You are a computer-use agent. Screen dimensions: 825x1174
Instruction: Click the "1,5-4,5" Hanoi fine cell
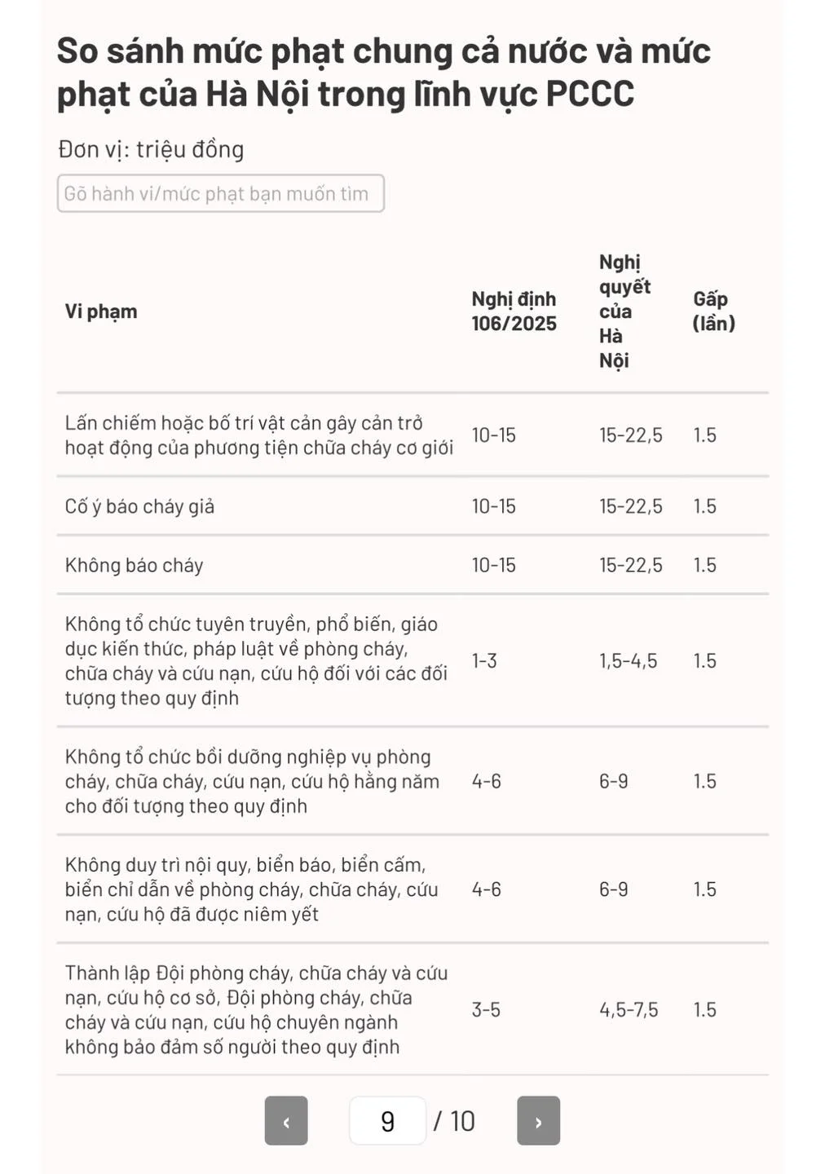pyautogui.click(x=628, y=660)
